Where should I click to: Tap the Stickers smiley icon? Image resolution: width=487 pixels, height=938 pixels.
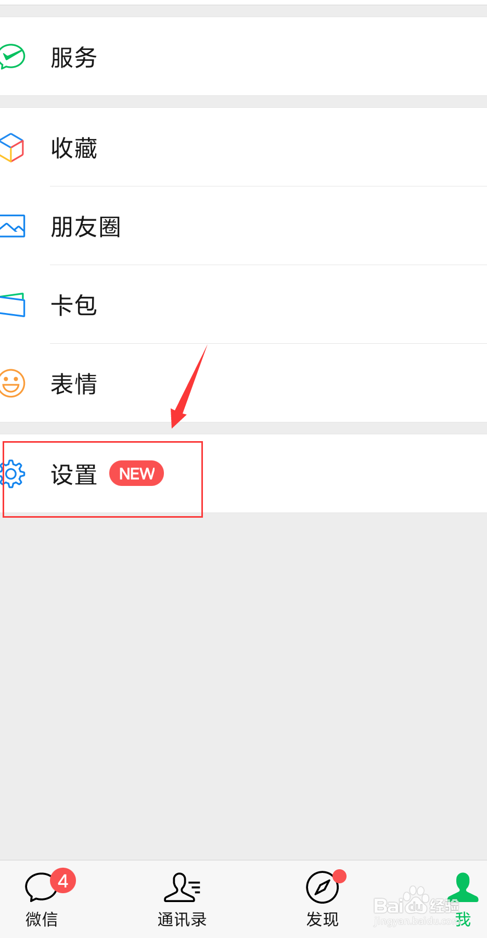pos(12,383)
